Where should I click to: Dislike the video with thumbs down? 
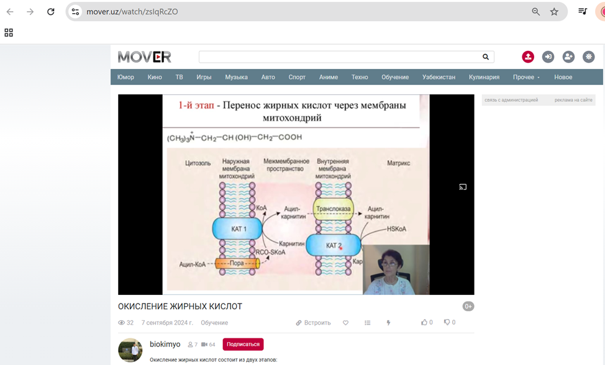(x=447, y=322)
